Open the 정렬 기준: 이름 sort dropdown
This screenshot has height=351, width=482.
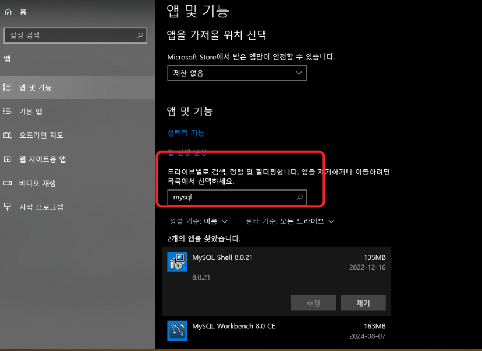(199, 221)
